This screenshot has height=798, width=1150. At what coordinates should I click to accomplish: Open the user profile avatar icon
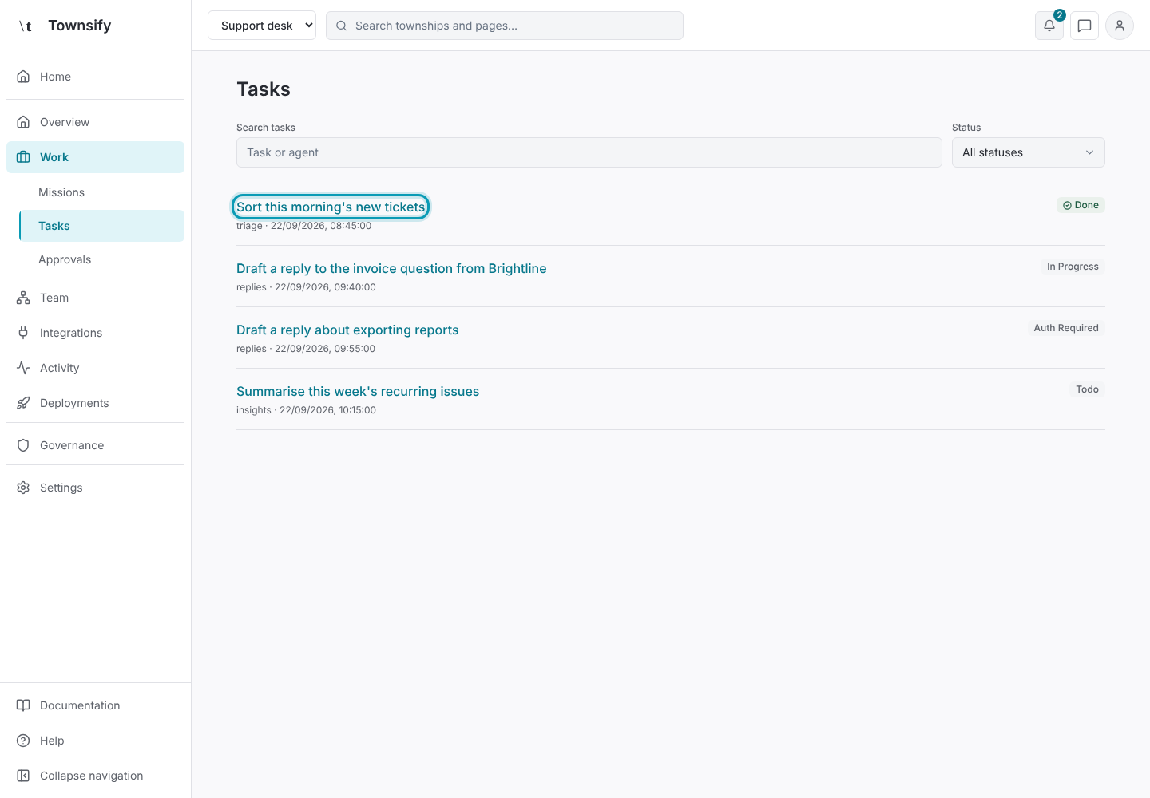(1120, 26)
